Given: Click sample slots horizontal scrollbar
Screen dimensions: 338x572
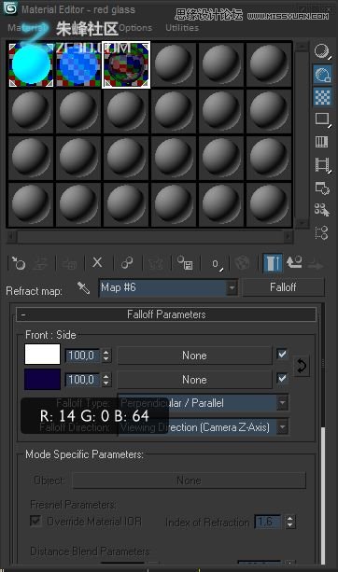Looking at the screenshot, I should point(149,237).
